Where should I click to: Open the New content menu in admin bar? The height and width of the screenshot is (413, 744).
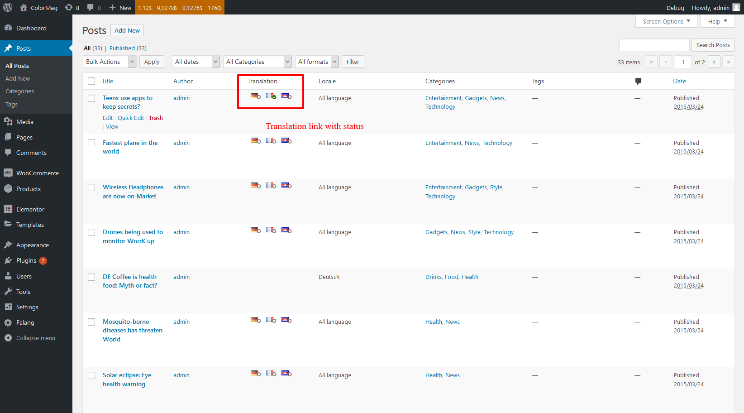click(x=120, y=7)
